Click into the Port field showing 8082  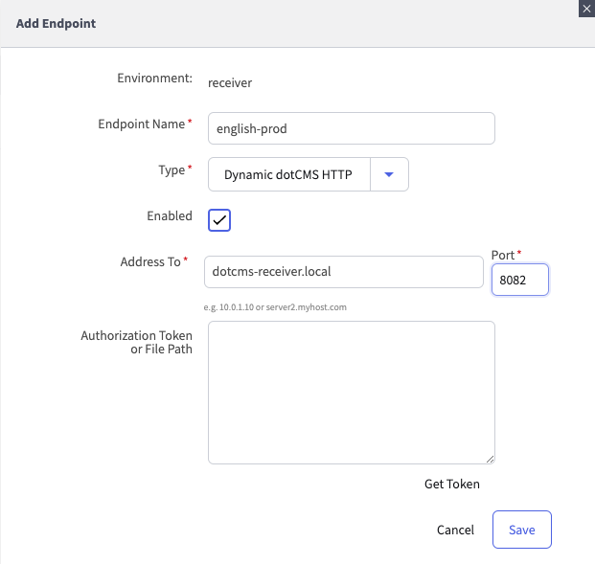coord(518,280)
